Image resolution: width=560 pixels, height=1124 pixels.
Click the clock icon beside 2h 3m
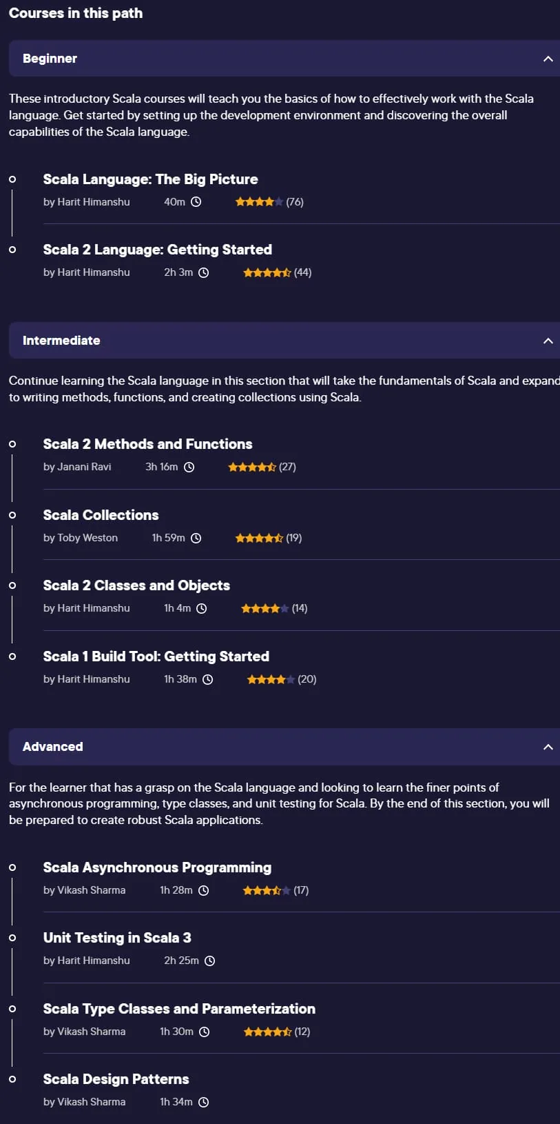pos(203,272)
